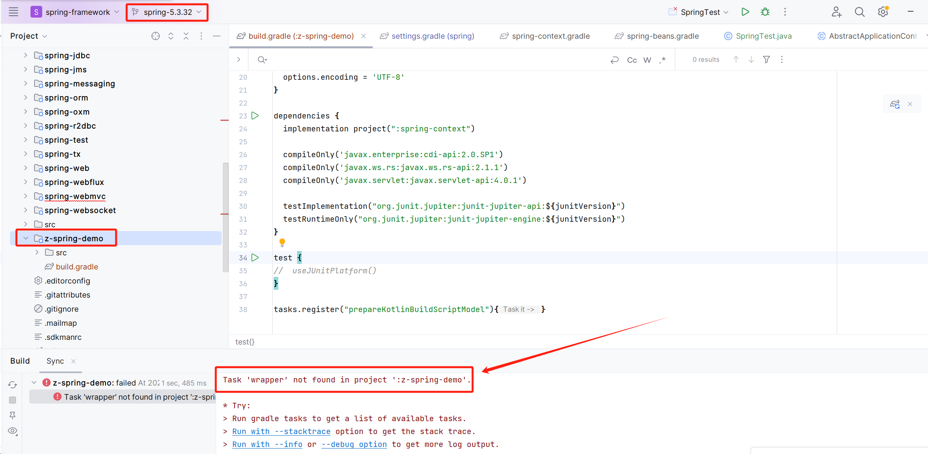928x454 pixels.
Task: Load Gradle changes floating icon
Action: pyautogui.click(x=895, y=104)
